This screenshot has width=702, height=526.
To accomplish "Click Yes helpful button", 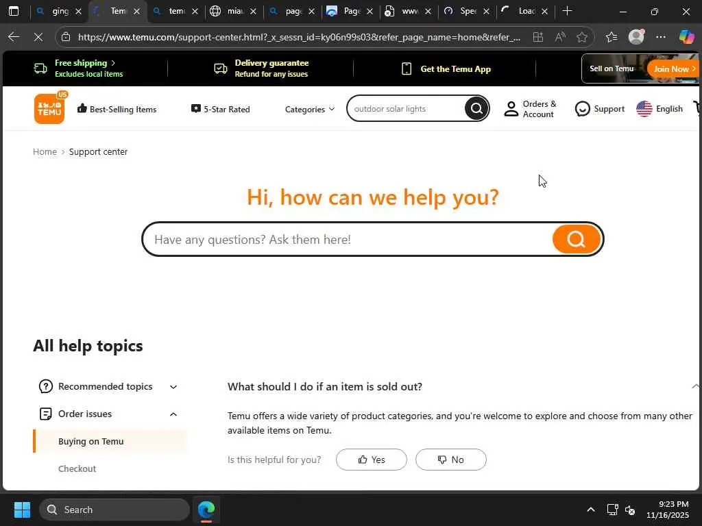I will point(371,460).
